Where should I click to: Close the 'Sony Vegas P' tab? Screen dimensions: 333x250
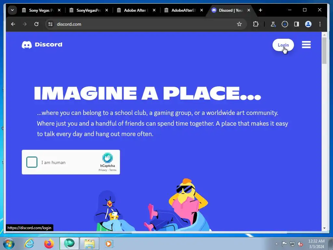point(59,10)
